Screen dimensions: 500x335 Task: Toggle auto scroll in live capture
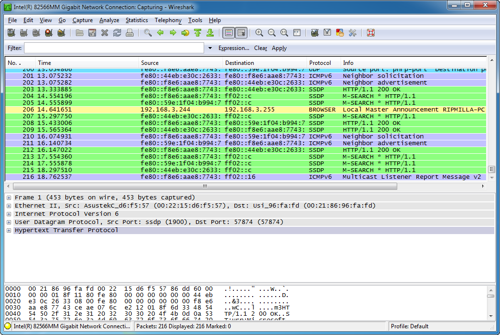pyautogui.click(x=241, y=33)
